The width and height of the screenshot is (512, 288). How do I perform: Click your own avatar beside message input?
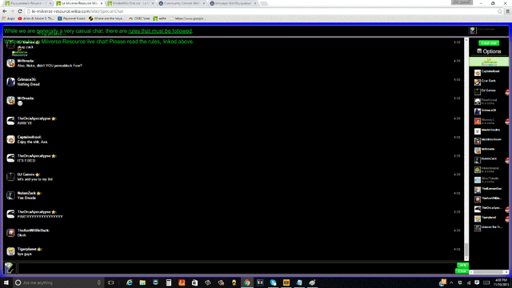[10, 268]
